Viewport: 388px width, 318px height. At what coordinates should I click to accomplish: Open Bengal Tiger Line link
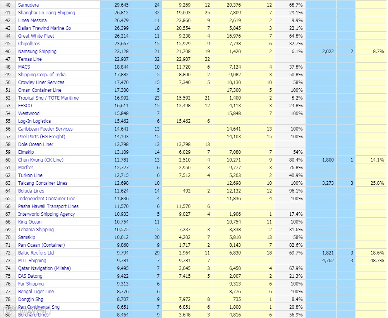click(36, 292)
